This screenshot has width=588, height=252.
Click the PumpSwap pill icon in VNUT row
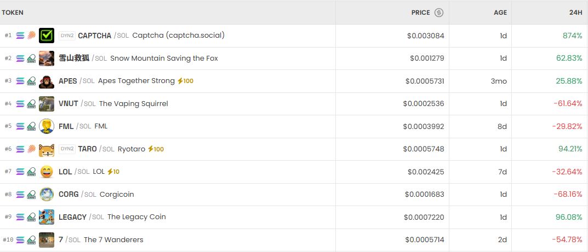[x=31, y=104]
